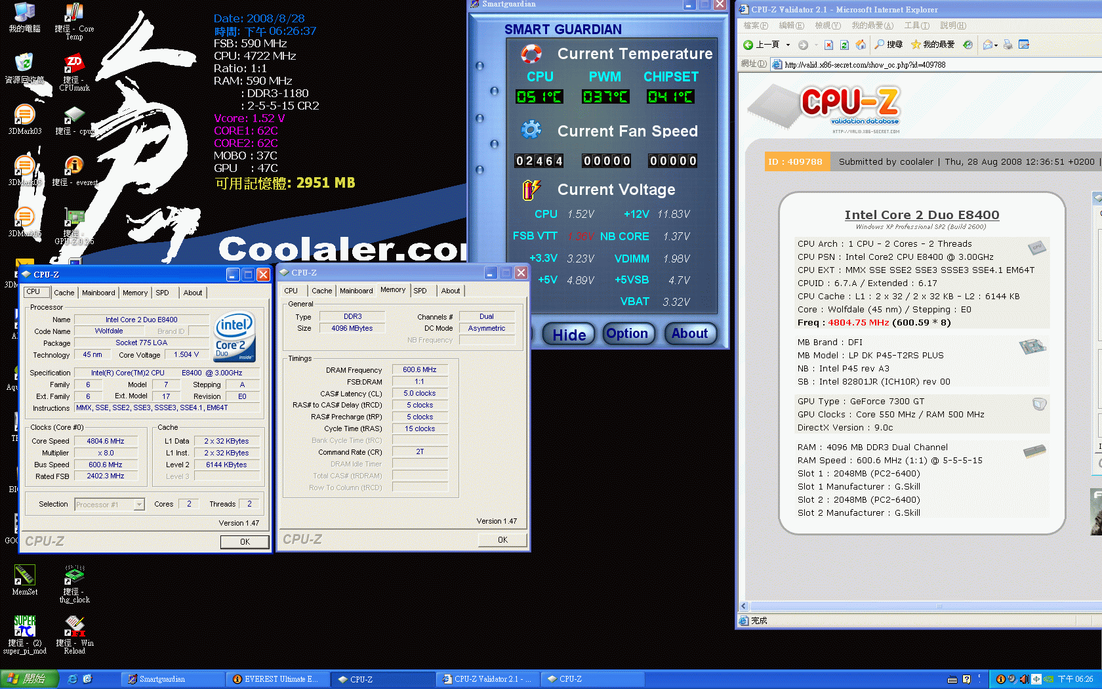Open IE Search toolbar button
Screen dimensions: 1102x689
(889, 45)
